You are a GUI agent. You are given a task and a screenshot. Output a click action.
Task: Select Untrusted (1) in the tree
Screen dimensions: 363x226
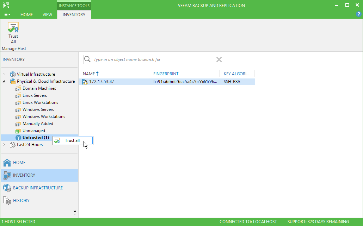click(x=36, y=138)
